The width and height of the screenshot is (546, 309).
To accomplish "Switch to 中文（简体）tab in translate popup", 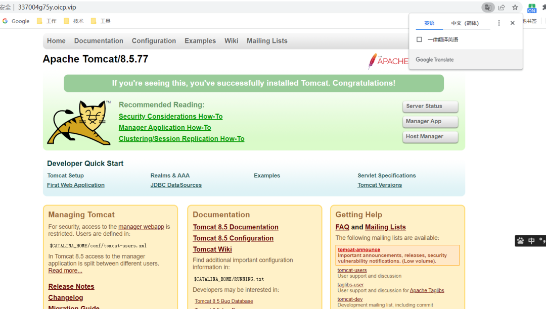I will [x=465, y=23].
